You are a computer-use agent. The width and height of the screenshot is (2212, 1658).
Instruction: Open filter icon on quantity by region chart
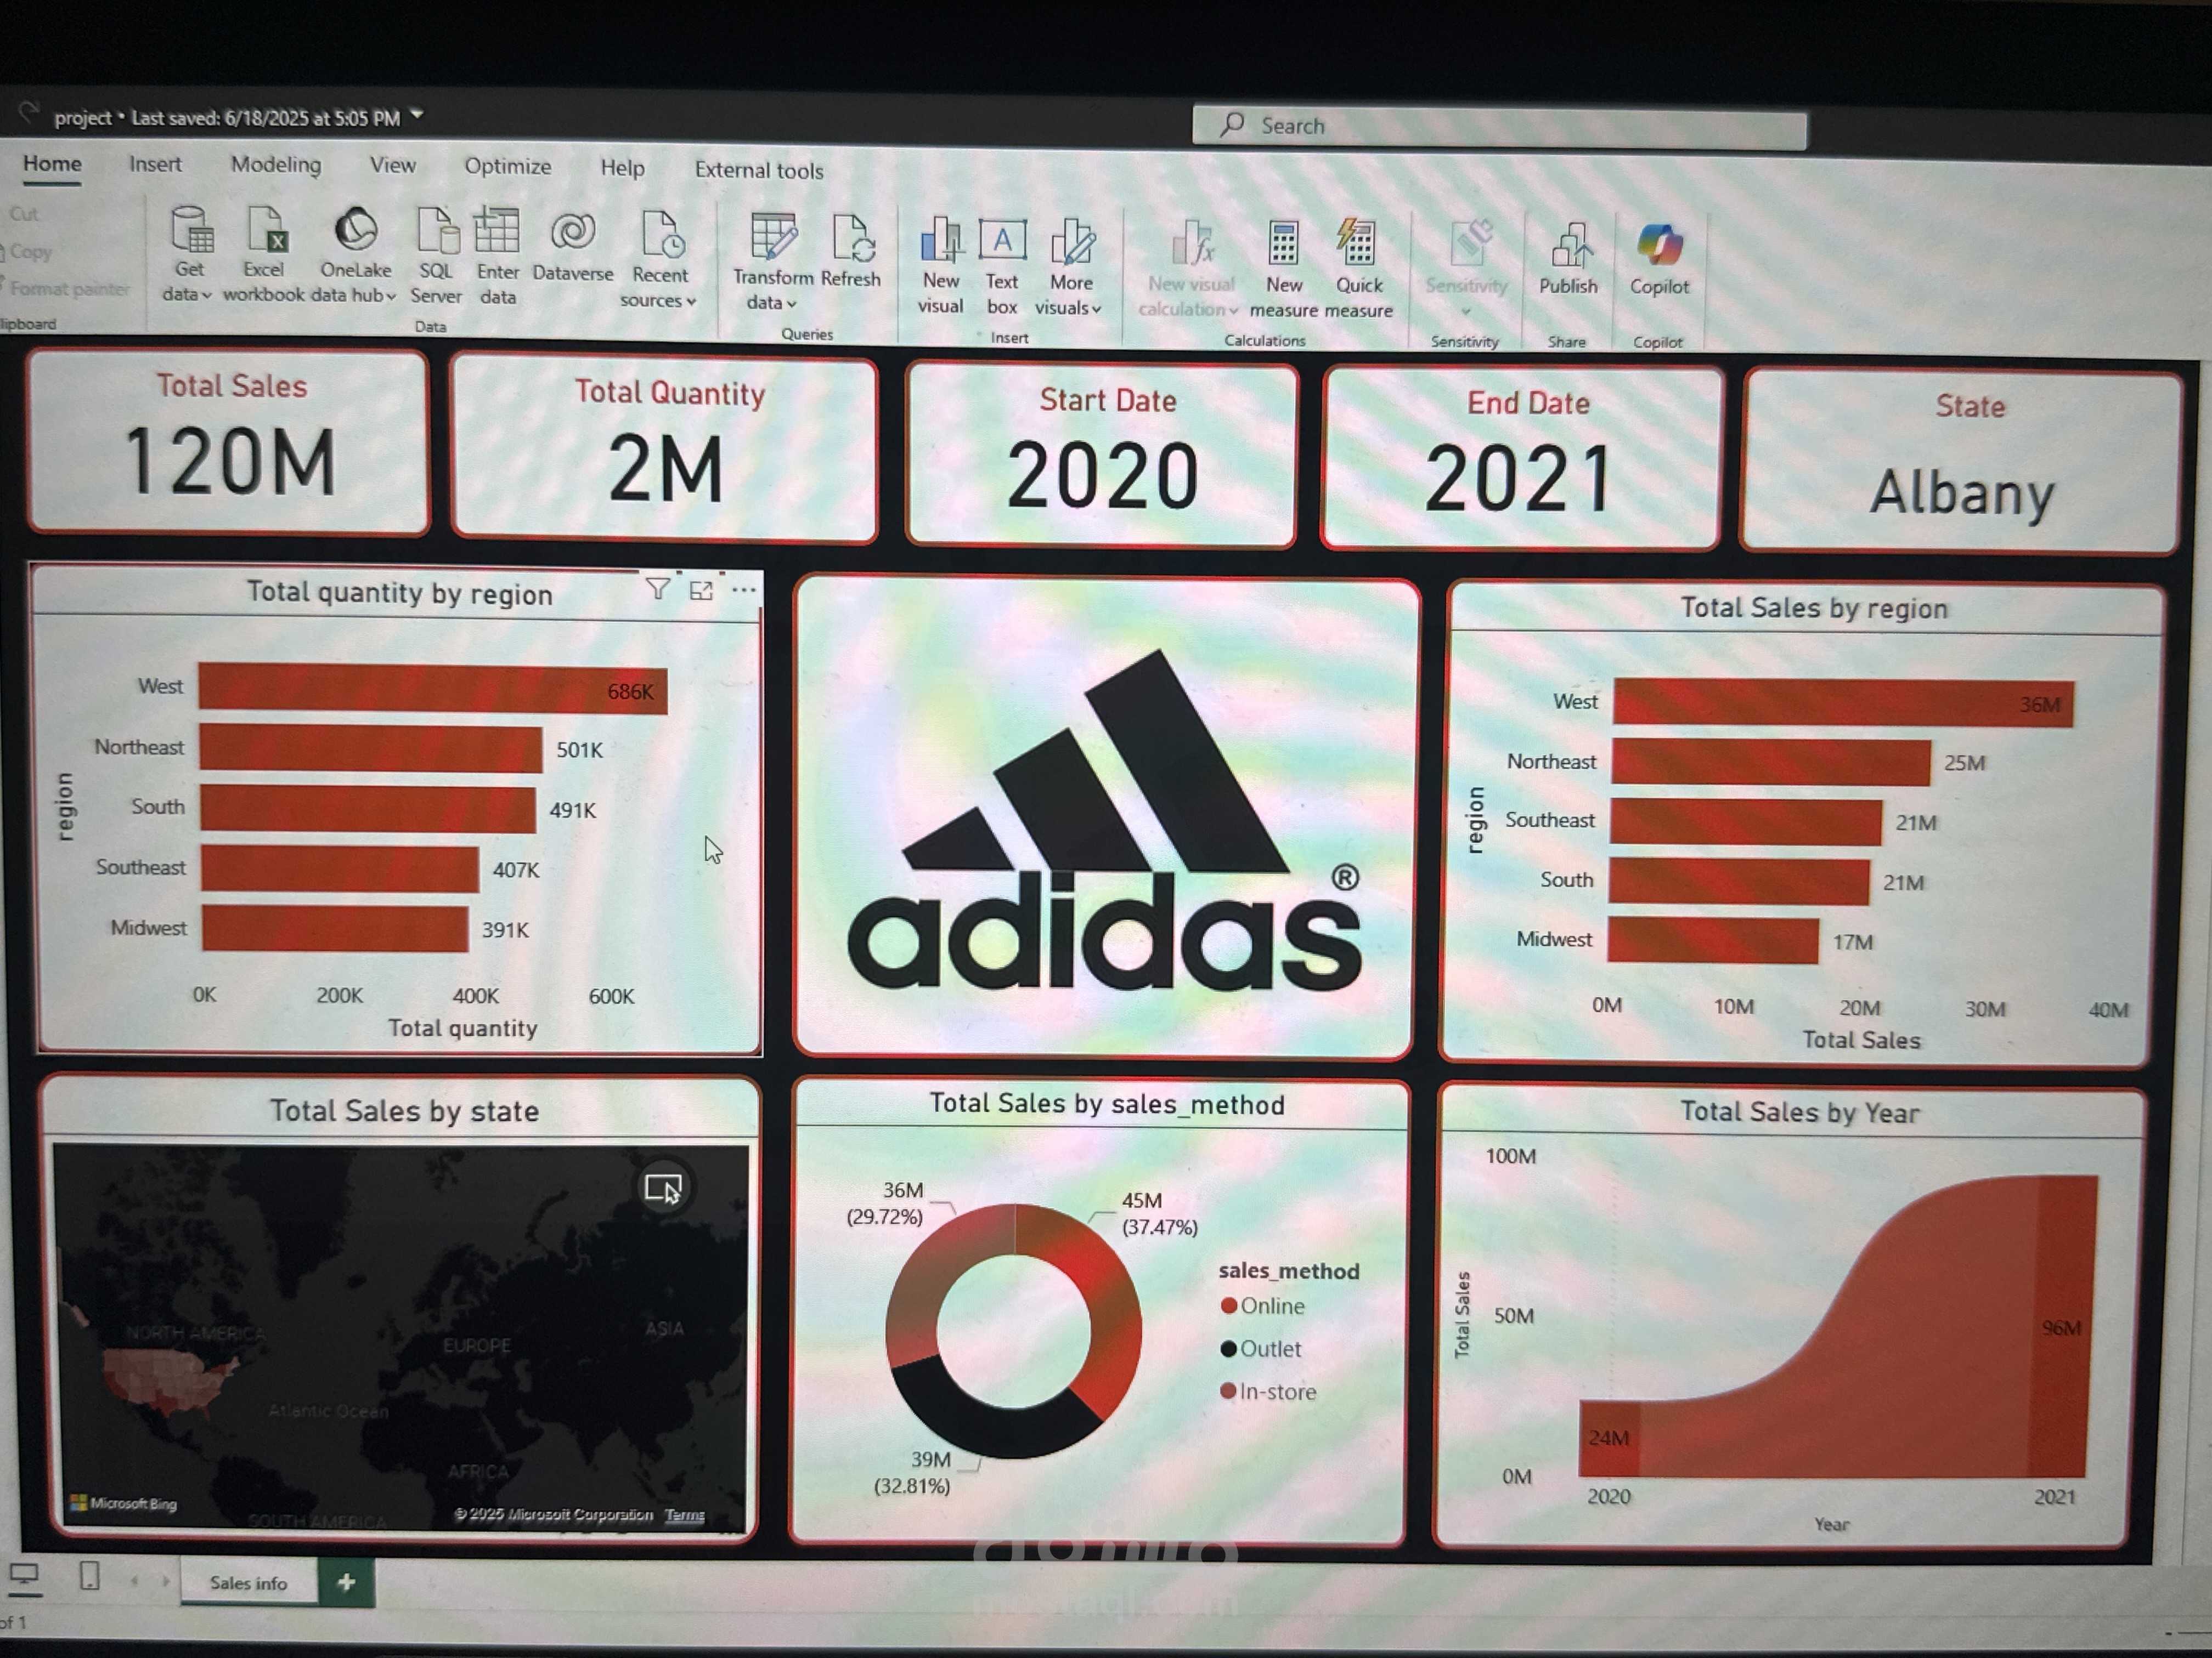(657, 589)
